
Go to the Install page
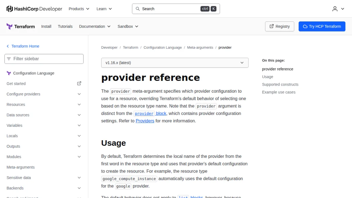46,26
